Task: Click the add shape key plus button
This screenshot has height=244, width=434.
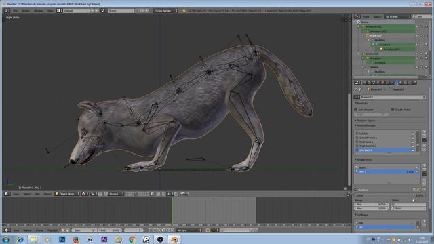Action: (x=424, y=165)
